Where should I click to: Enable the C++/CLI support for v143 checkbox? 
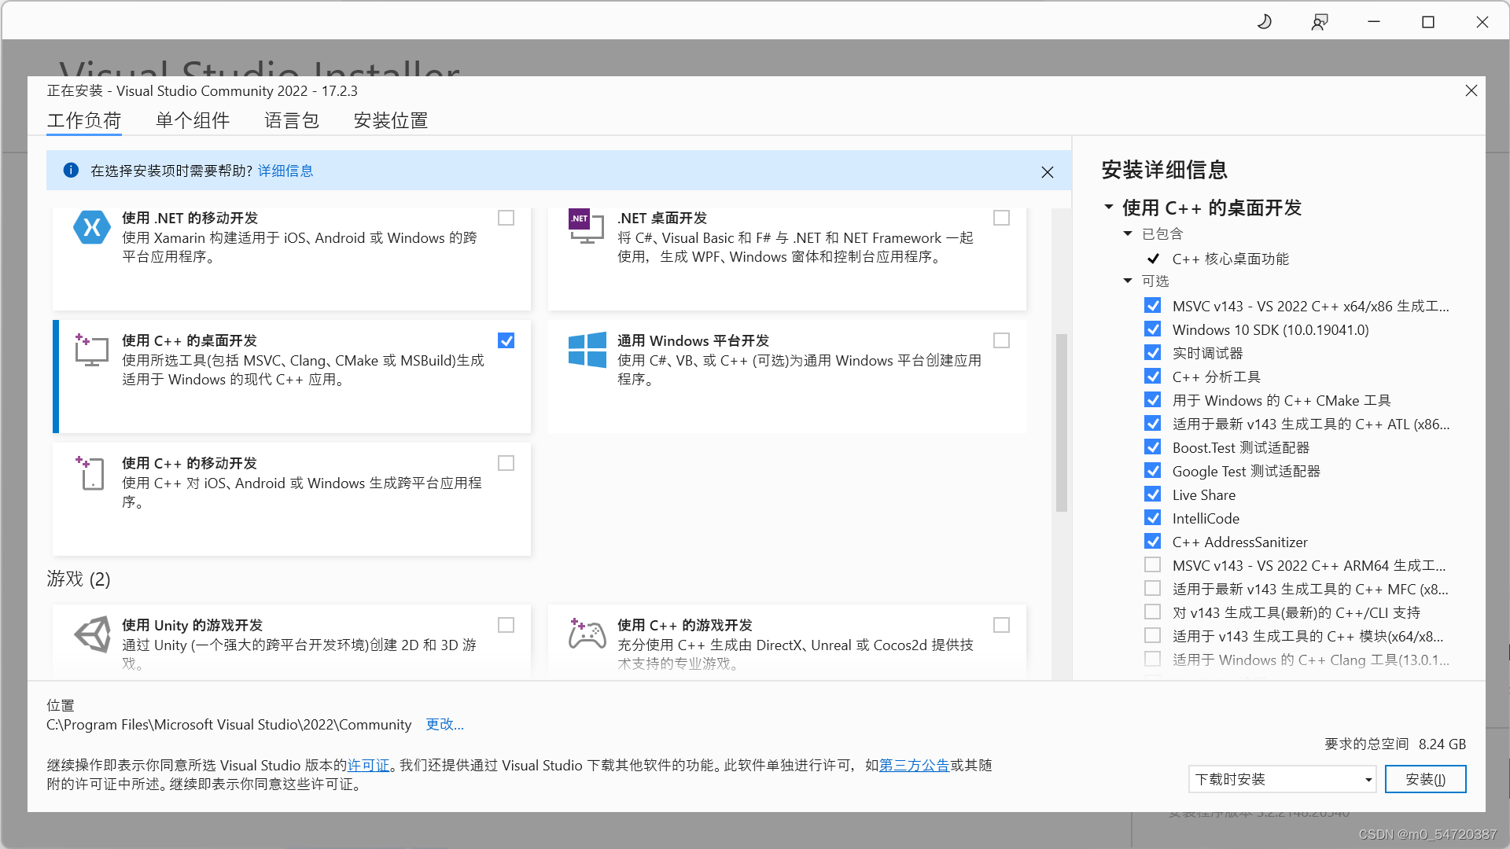point(1152,612)
